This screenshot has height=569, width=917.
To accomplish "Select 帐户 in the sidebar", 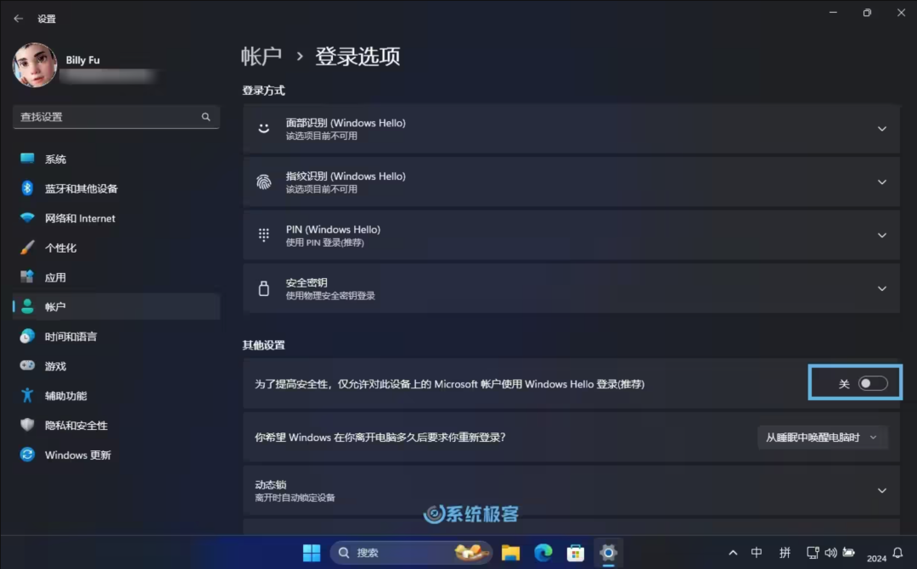I will click(115, 307).
